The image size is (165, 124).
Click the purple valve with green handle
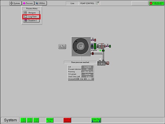[x=108, y=46]
